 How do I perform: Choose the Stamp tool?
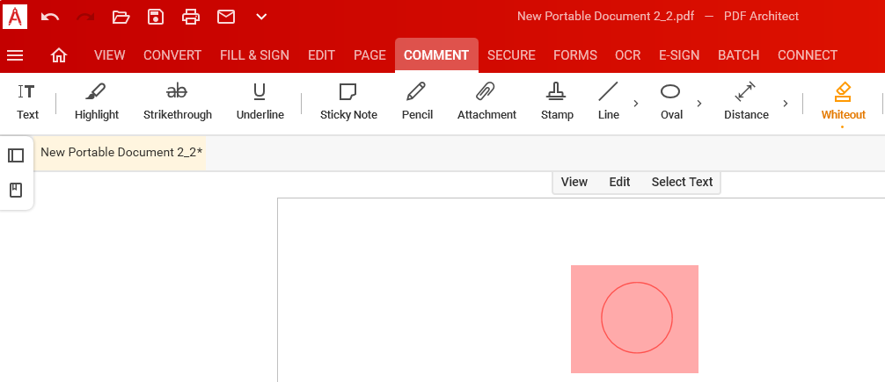point(557,101)
